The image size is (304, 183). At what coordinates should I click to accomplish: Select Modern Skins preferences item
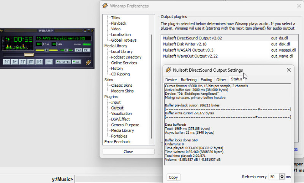(122, 91)
